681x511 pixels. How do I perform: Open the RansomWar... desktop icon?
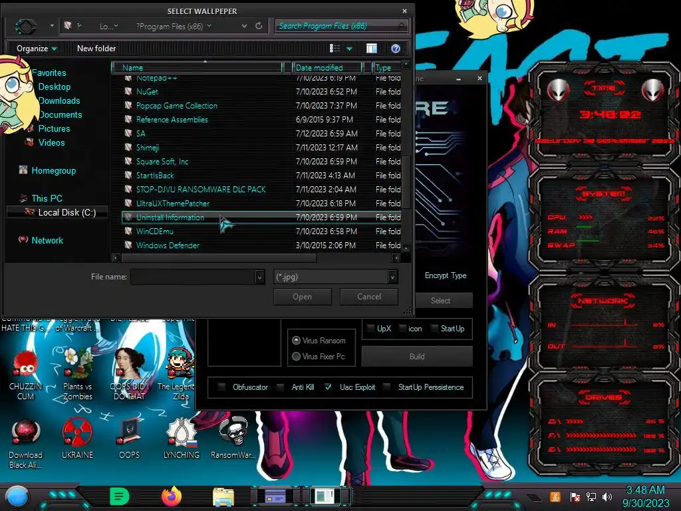233,439
